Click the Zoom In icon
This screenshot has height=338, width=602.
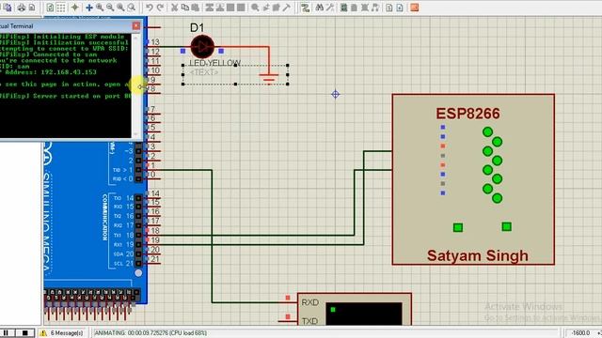click(x=100, y=8)
